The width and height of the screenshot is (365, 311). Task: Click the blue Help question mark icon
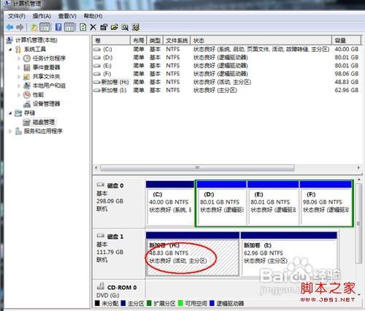tap(58, 27)
